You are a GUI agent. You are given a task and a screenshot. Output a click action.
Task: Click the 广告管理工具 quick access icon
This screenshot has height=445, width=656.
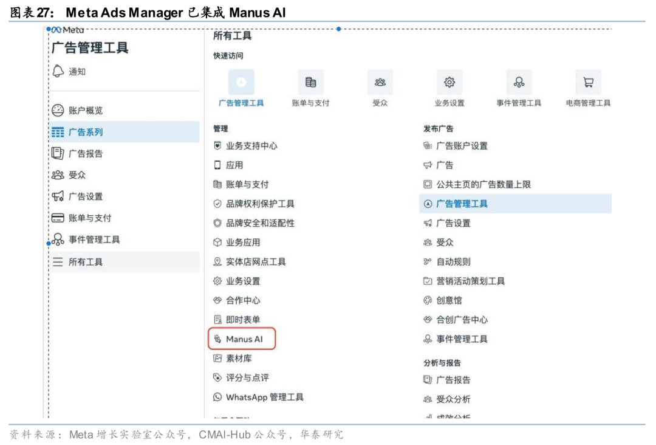click(241, 83)
